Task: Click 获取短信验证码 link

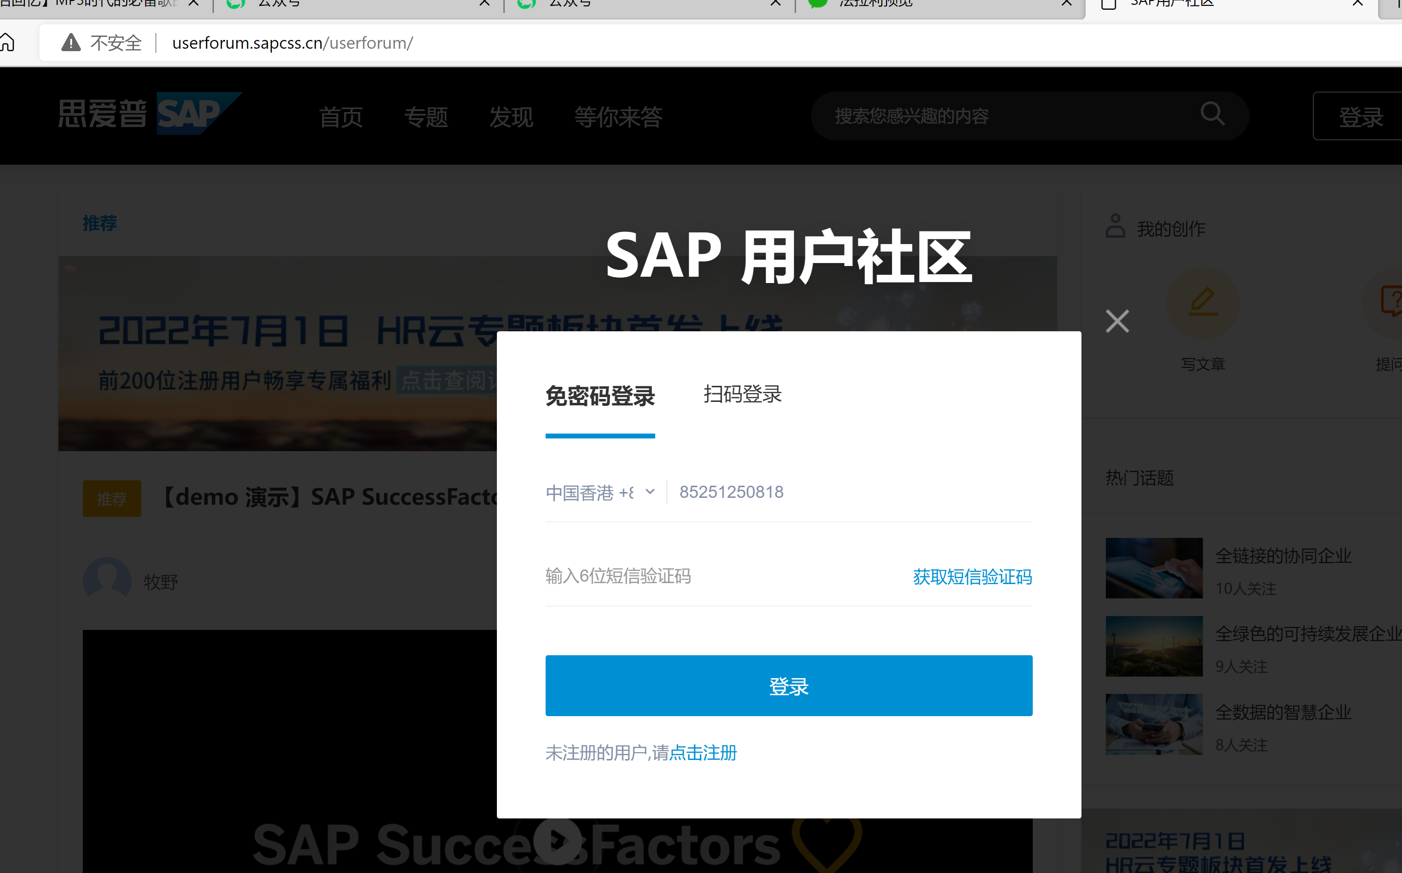Action: [972, 577]
